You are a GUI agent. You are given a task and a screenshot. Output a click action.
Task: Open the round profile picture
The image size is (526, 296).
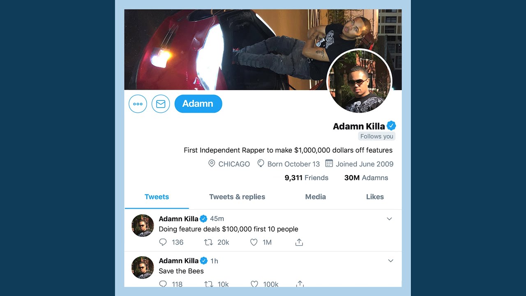360,81
